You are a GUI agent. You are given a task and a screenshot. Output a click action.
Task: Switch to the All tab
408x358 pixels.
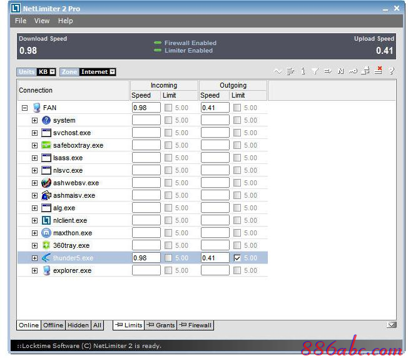click(x=98, y=325)
